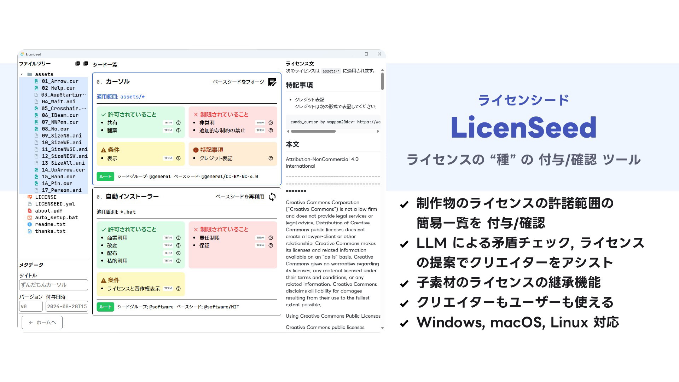Click the info icon of readme.txt
The width and height of the screenshot is (679, 382).
click(x=30, y=225)
